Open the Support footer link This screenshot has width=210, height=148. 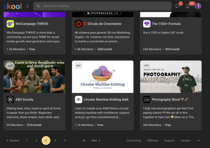tap(169, 140)
